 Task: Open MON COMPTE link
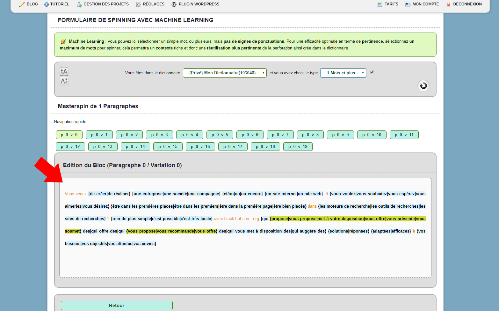pos(426,4)
